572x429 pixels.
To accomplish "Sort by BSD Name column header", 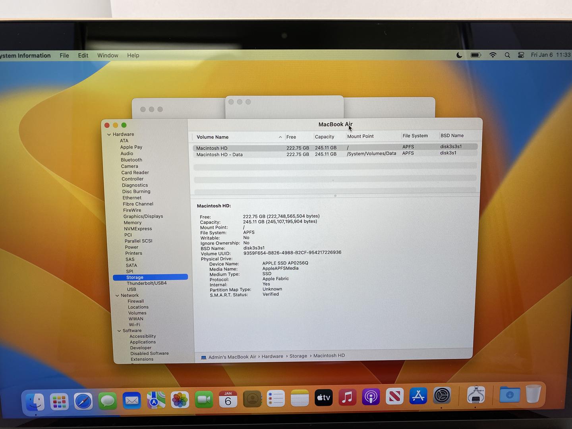I will (452, 135).
